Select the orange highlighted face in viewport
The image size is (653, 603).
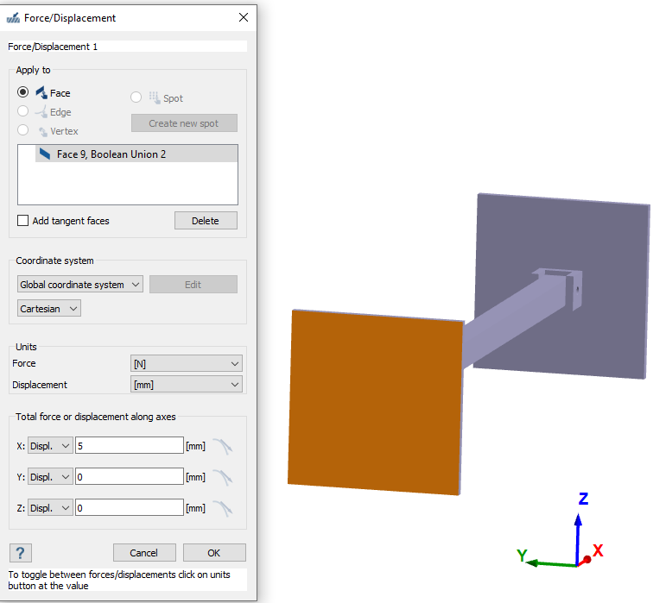[x=375, y=402]
